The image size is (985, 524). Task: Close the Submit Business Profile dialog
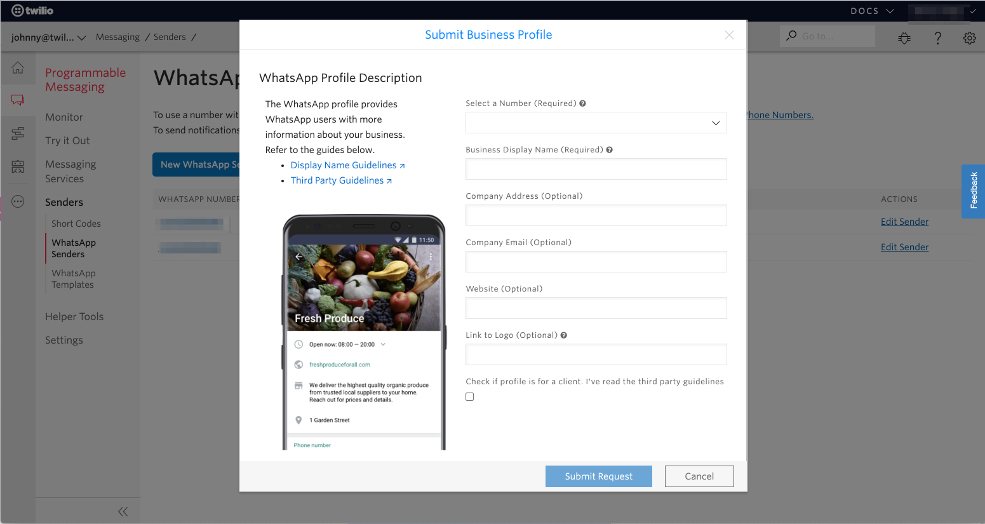click(729, 35)
